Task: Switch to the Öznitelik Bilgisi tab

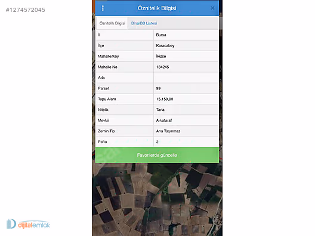Action: (x=112, y=23)
